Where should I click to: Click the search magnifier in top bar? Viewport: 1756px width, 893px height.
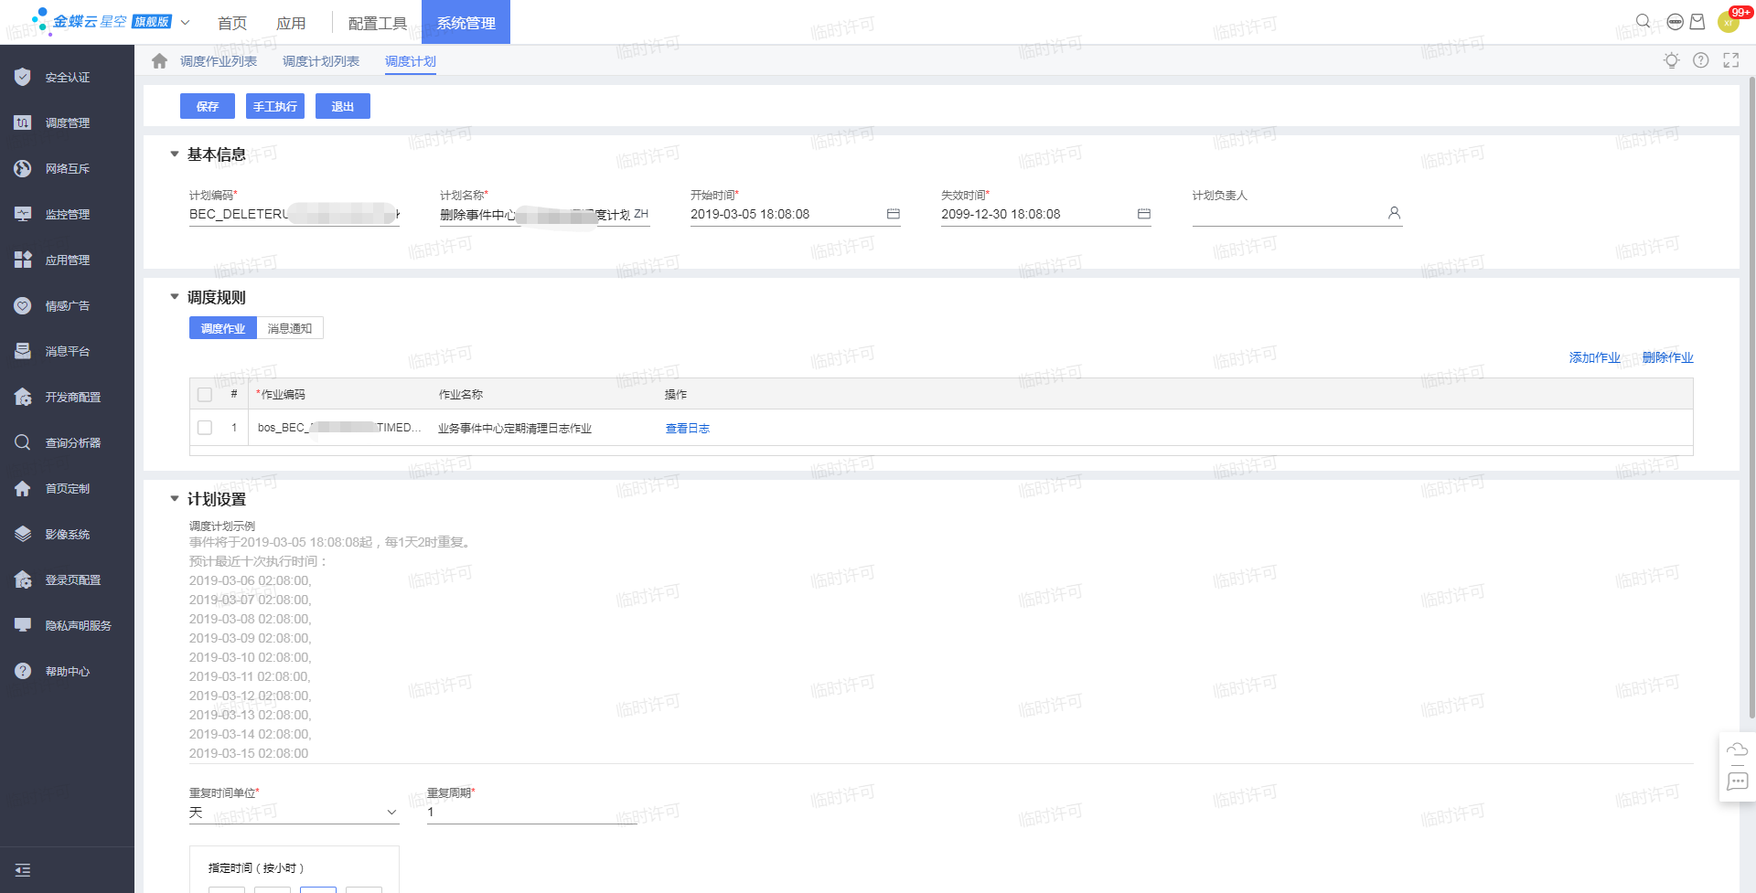[x=1644, y=22]
